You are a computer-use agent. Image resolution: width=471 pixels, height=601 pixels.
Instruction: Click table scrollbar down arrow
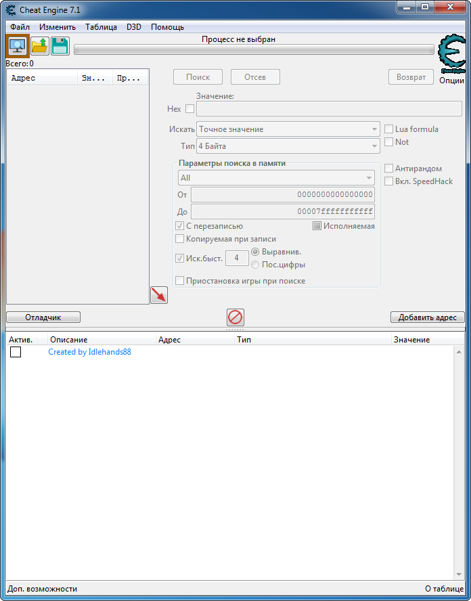tap(459, 575)
